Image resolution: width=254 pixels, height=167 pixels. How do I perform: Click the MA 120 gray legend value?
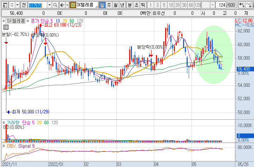tap(80, 21)
